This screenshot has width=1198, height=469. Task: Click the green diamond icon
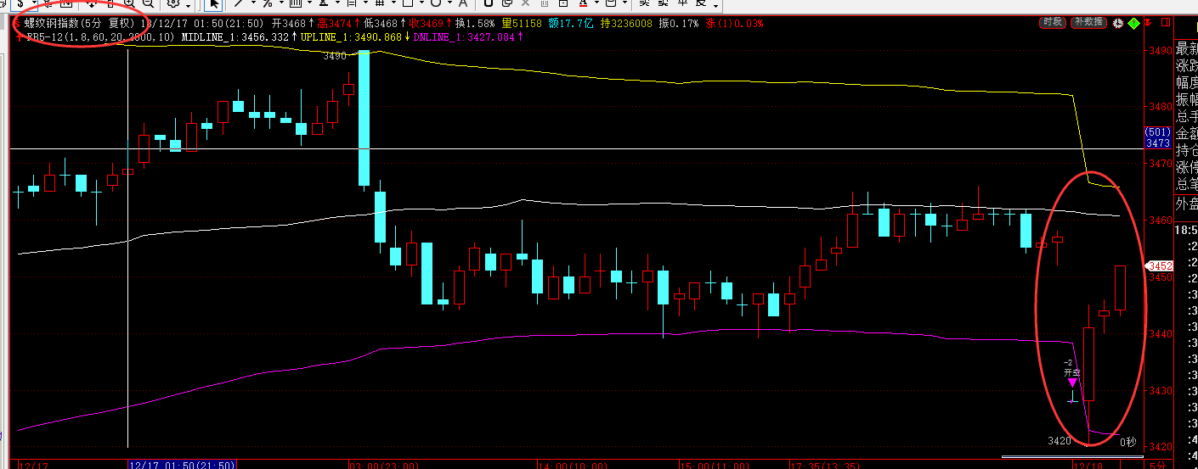point(1133,24)
